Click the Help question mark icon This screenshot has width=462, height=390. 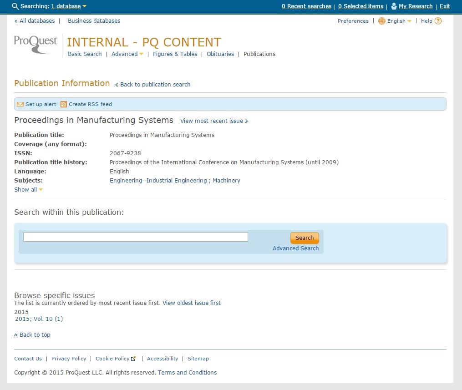click(x=438, y=21)
